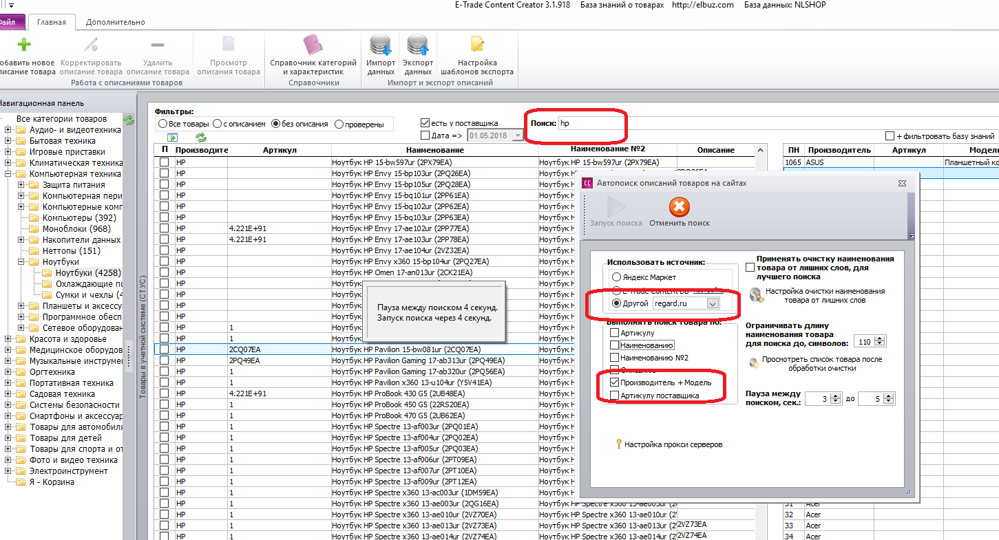Refresh the category tree in navigation panel
Viewport: 999px width, 540px height.
pos(129,121)
